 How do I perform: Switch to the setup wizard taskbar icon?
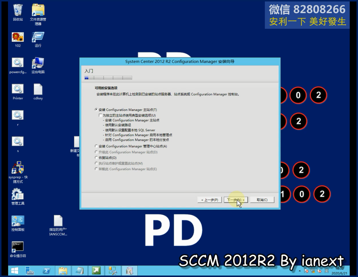tap(130, 270)
